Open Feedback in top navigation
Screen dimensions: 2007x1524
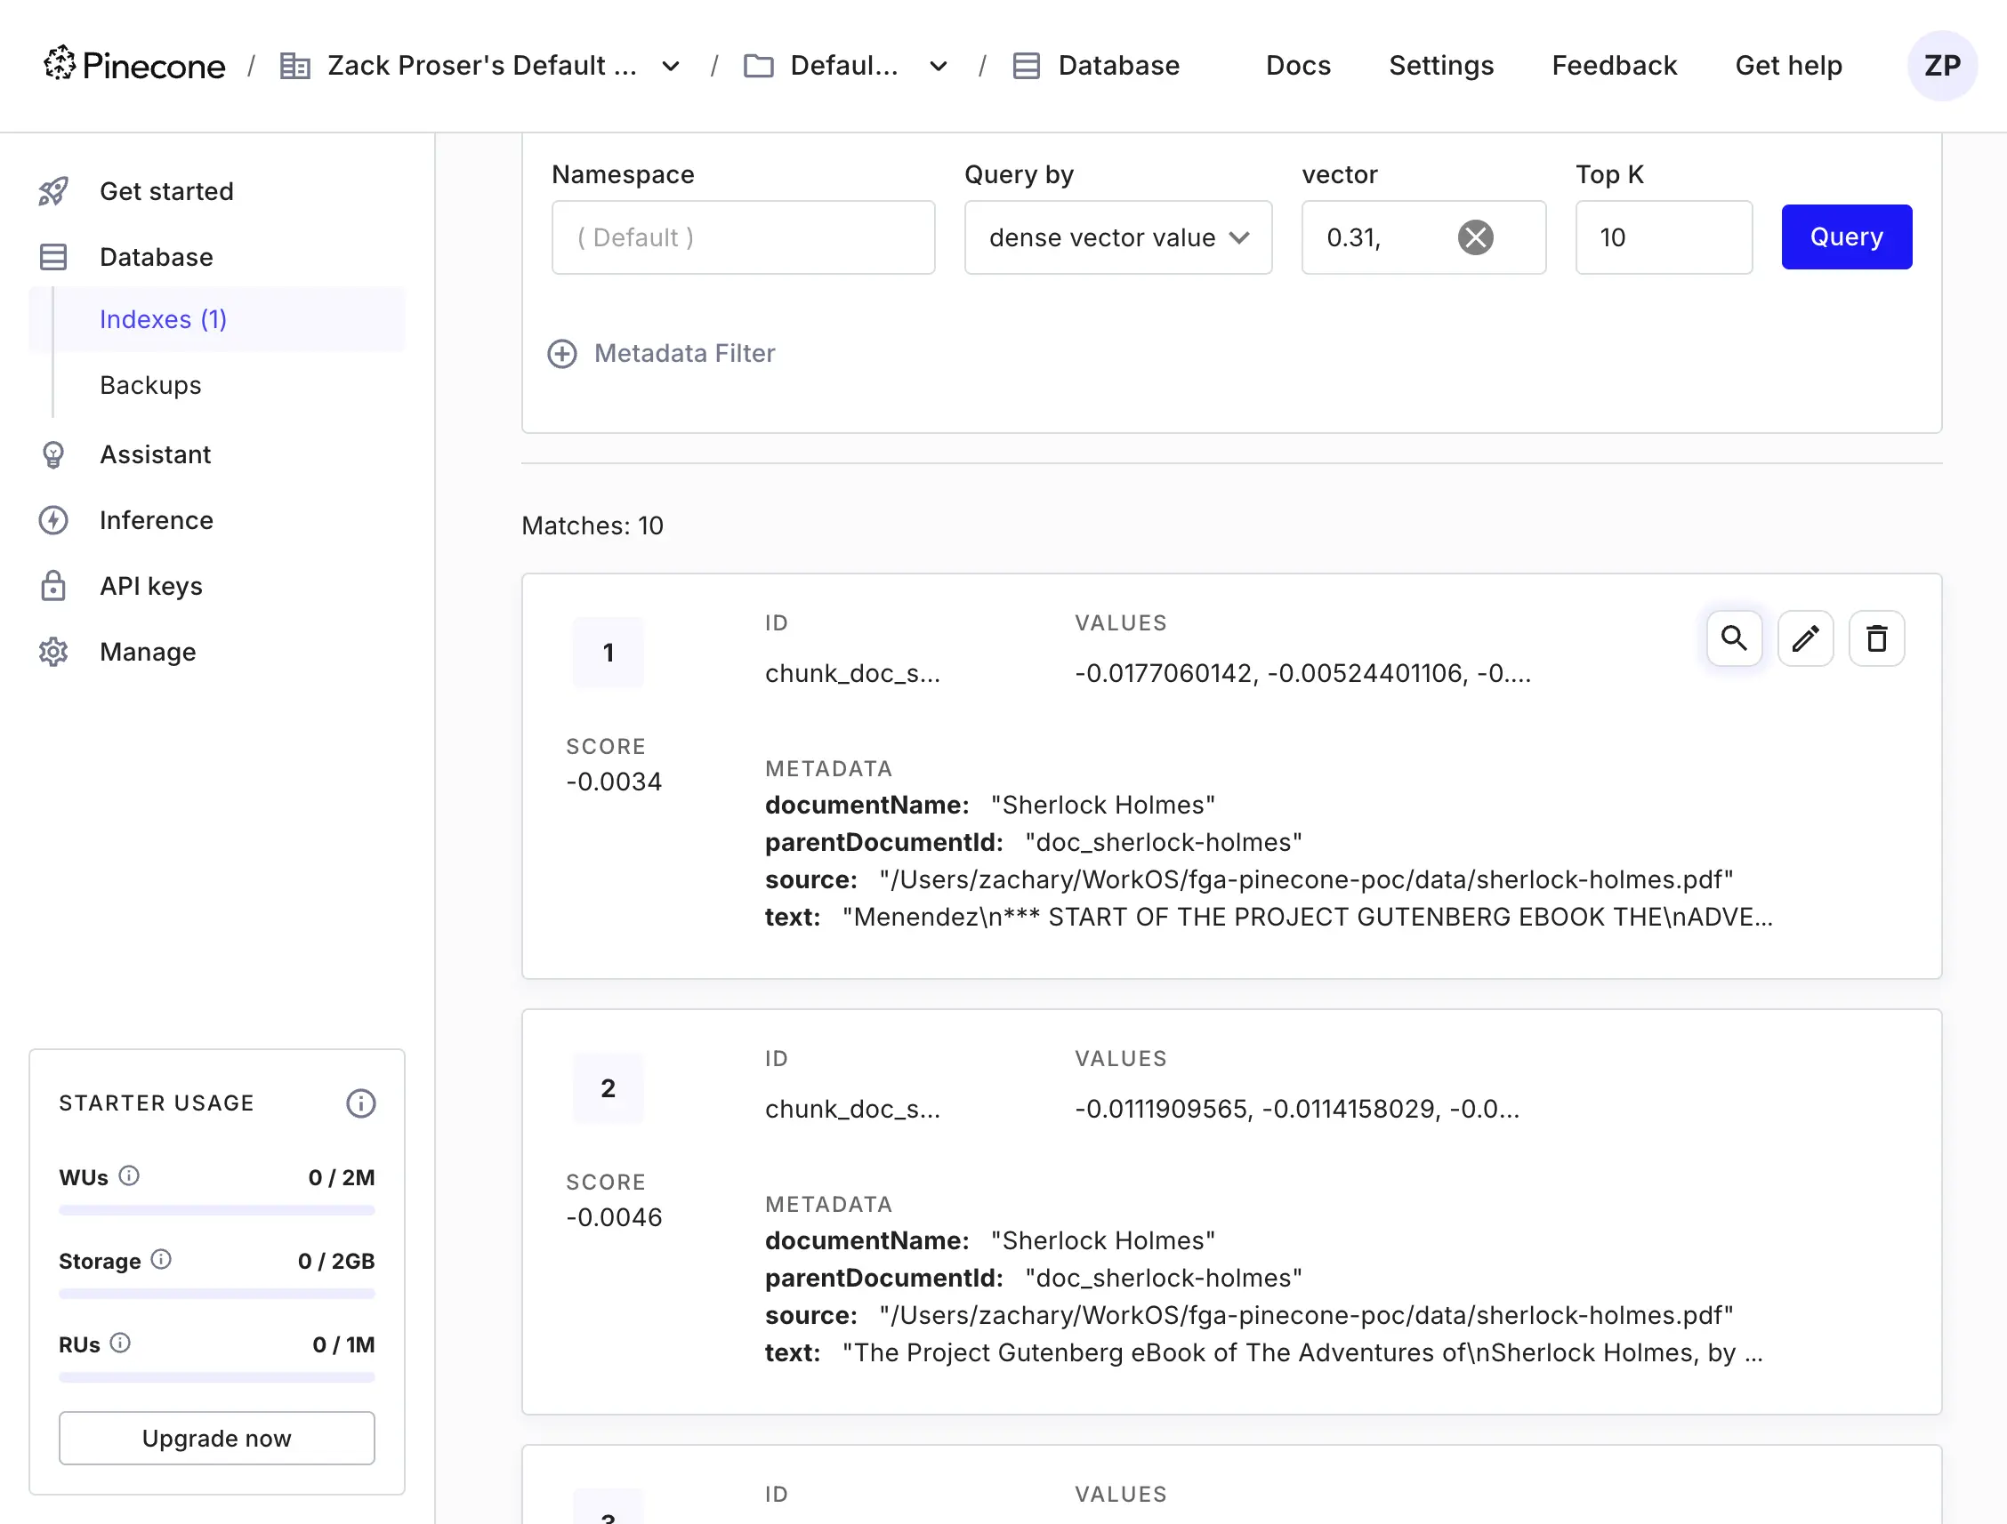tap(1614, 65)
